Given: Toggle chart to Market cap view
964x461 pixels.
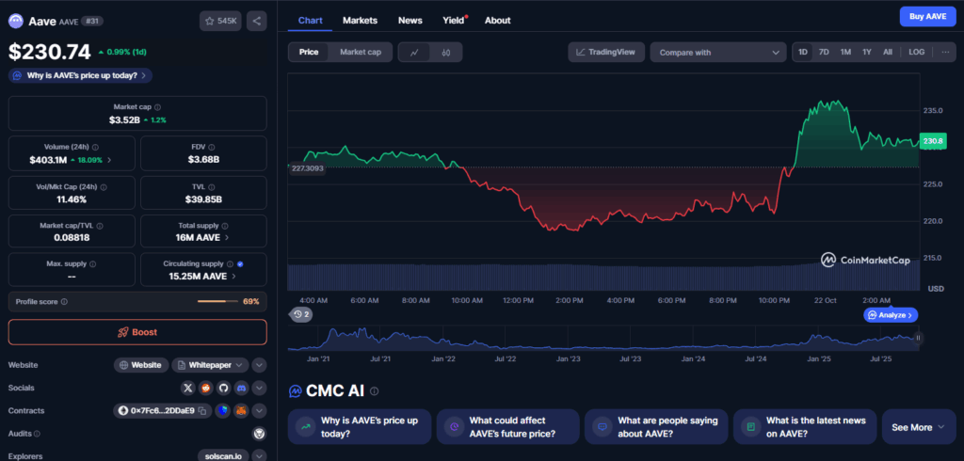Looking at the screenshot, I should 360,53.
